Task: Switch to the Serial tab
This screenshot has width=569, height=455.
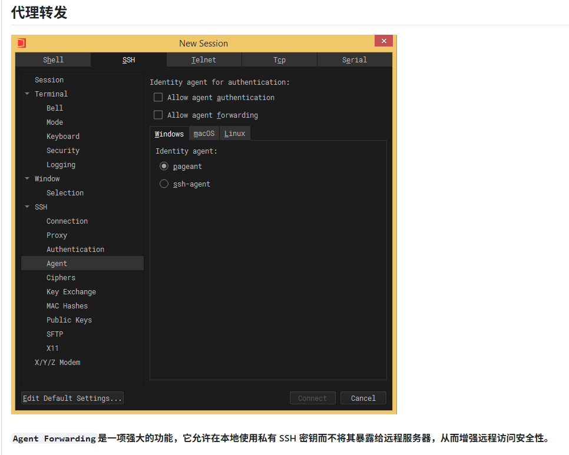Action: point(355,60)
